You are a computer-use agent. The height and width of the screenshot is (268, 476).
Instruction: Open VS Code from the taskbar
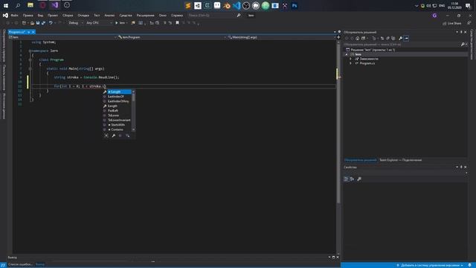tap(237, 5)
